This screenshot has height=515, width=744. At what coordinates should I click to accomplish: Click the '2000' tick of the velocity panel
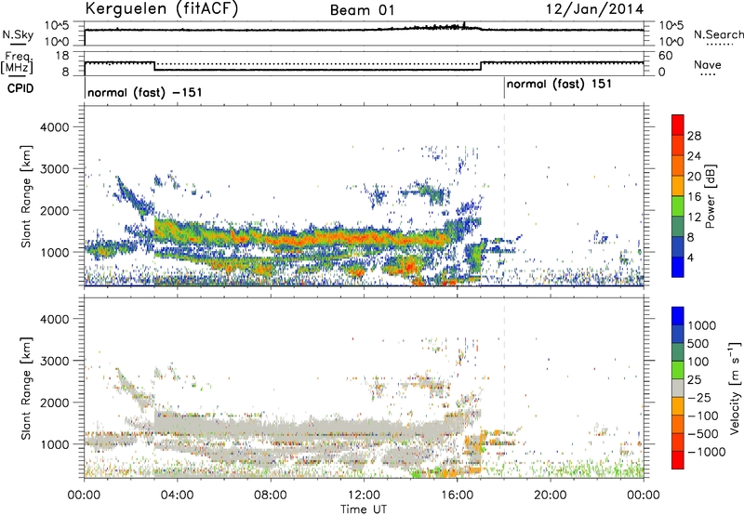[55, 403]
